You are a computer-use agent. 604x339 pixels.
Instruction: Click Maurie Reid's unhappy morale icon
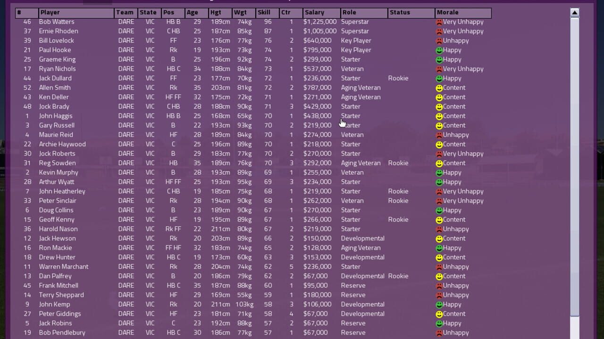point(439,135)
